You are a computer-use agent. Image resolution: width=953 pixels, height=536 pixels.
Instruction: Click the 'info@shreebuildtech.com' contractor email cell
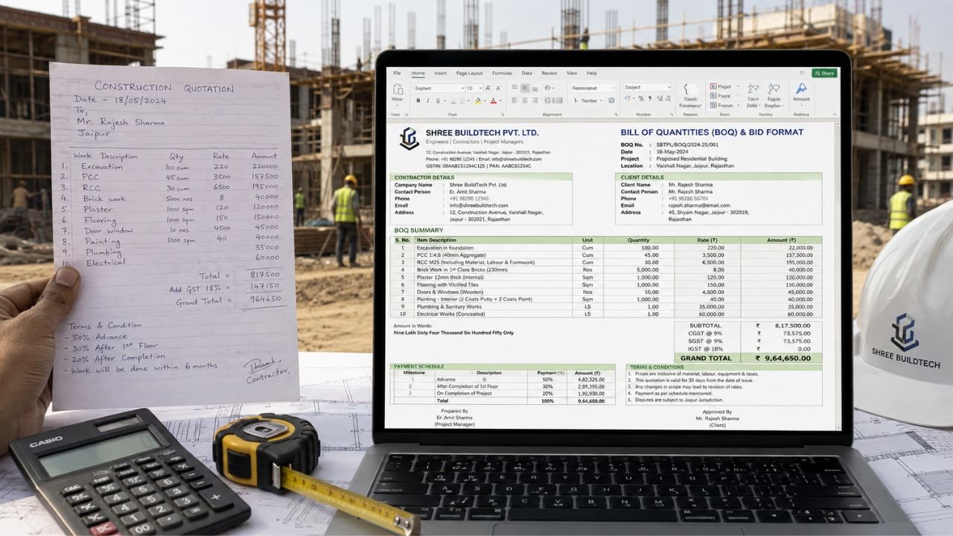coord(479,205)
